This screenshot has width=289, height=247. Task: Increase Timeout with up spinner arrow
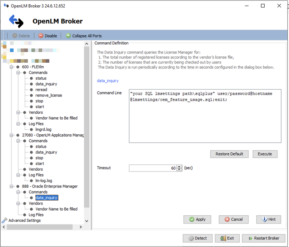click(179, 166)
